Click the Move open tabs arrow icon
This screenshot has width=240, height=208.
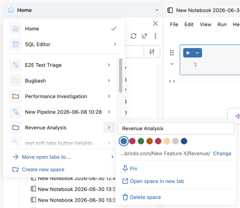16,157
